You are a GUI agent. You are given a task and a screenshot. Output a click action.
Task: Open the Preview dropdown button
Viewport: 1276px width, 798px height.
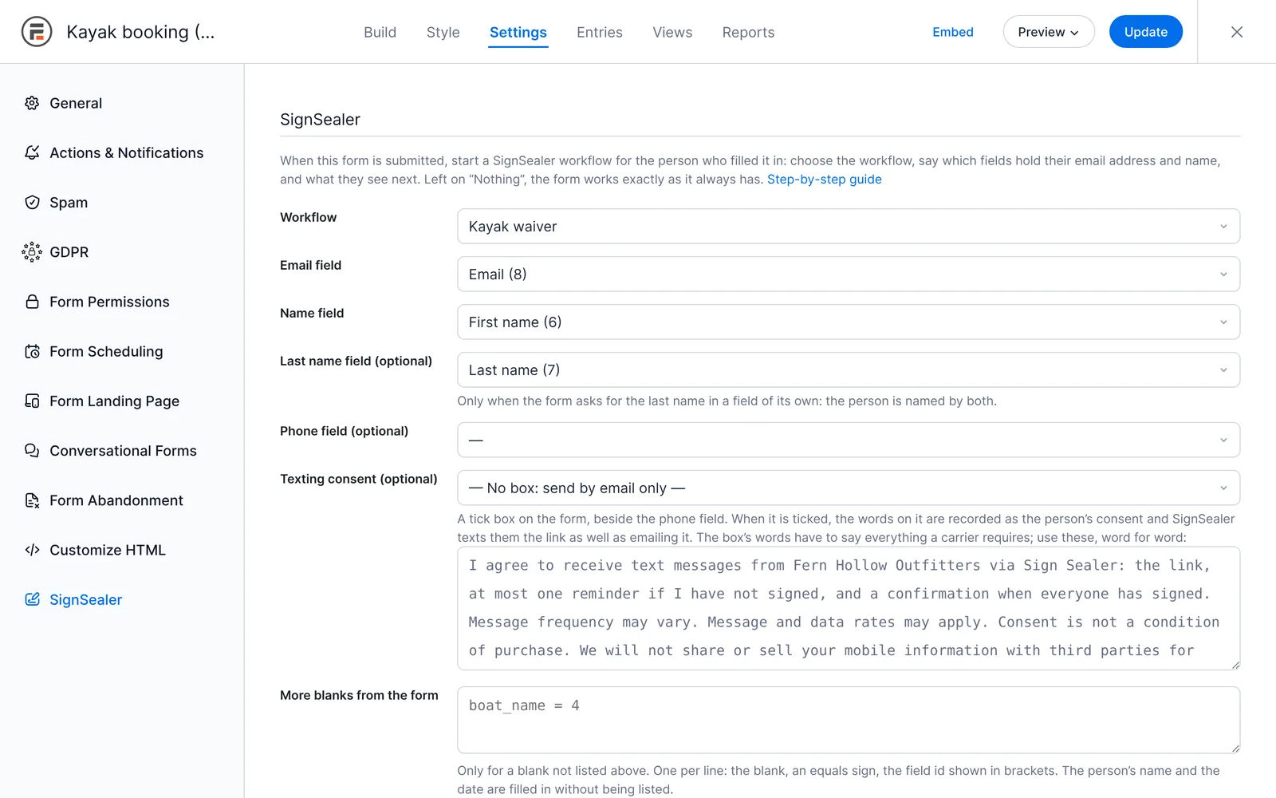[x=1049, y=32]
